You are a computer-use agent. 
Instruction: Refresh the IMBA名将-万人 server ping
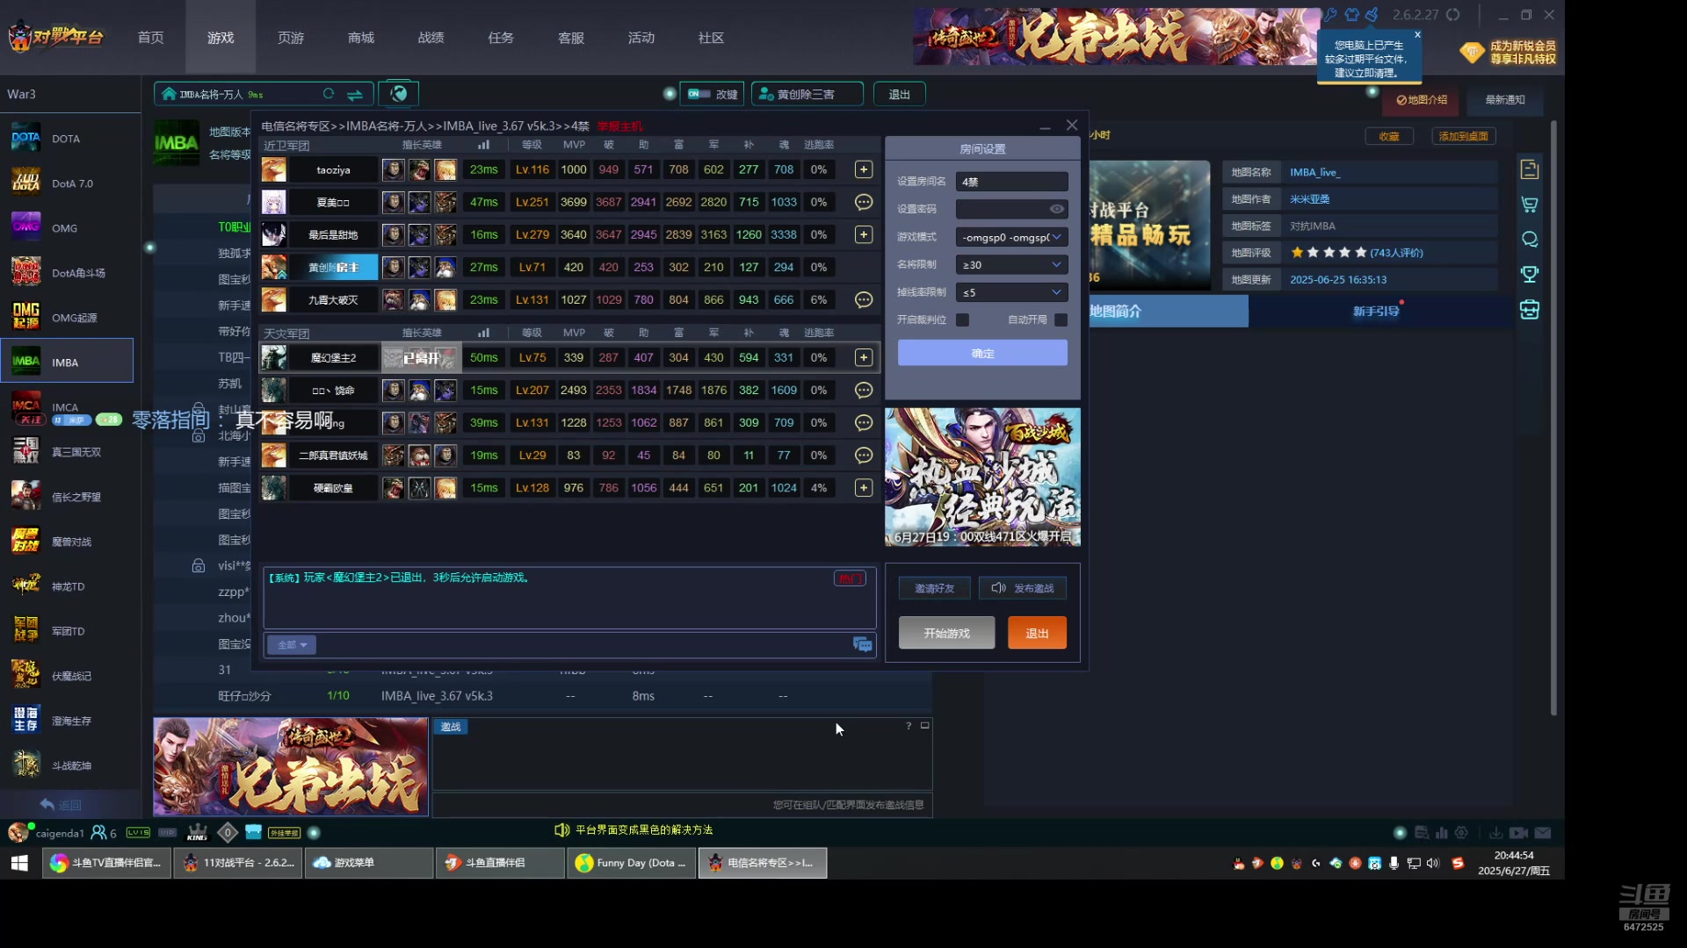click(329, 94)
